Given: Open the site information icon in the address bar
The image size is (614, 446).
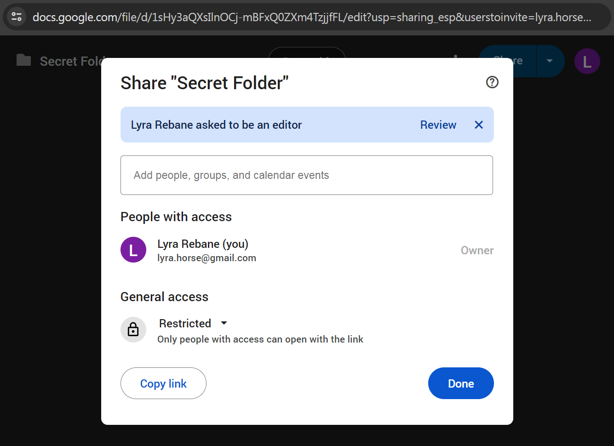Looking at the screenshot, I should click(x=17, y=17).
